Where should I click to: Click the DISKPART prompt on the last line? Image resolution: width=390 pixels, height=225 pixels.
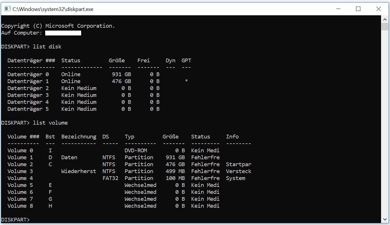click(15, 220)
